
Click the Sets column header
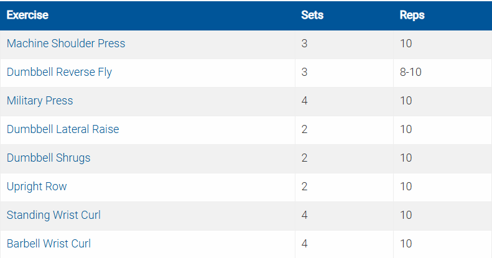(x=312, y=15)
